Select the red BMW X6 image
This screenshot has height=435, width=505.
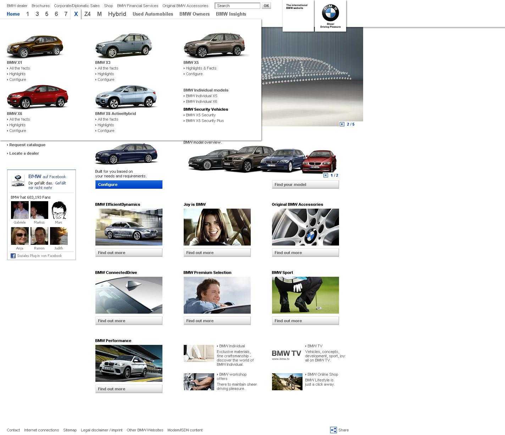[x=37, y=97]
